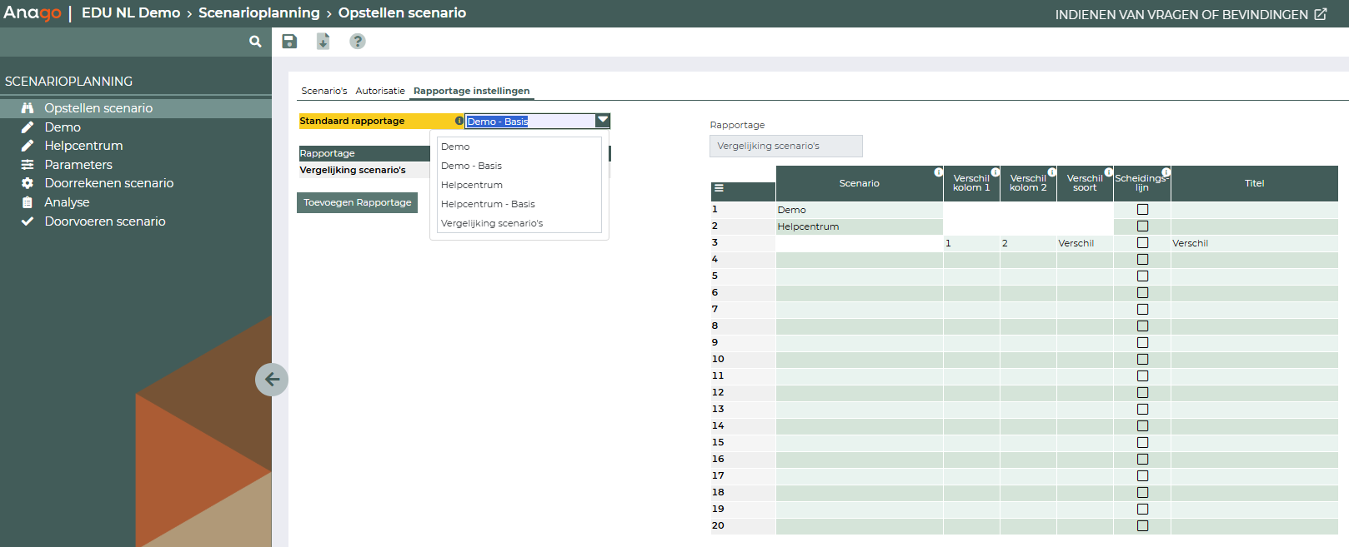Click info icon beside Standaard rapportage
This screenshot has width=1349, height=547.
coord(459,121)
